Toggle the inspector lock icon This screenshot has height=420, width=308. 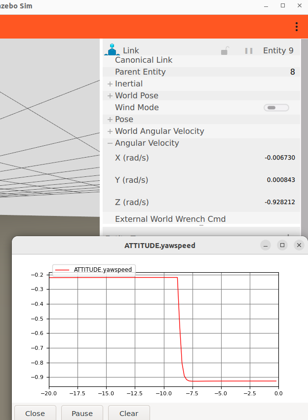pos(225,50)
